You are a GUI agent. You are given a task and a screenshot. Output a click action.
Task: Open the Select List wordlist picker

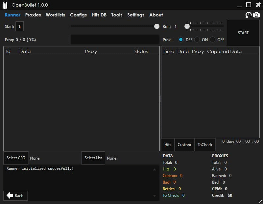tap(93, 158)
